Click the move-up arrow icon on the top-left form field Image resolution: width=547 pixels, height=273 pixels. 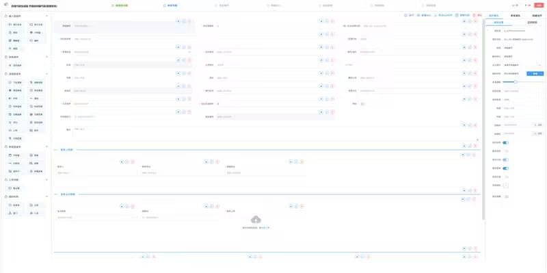(178, 21)
